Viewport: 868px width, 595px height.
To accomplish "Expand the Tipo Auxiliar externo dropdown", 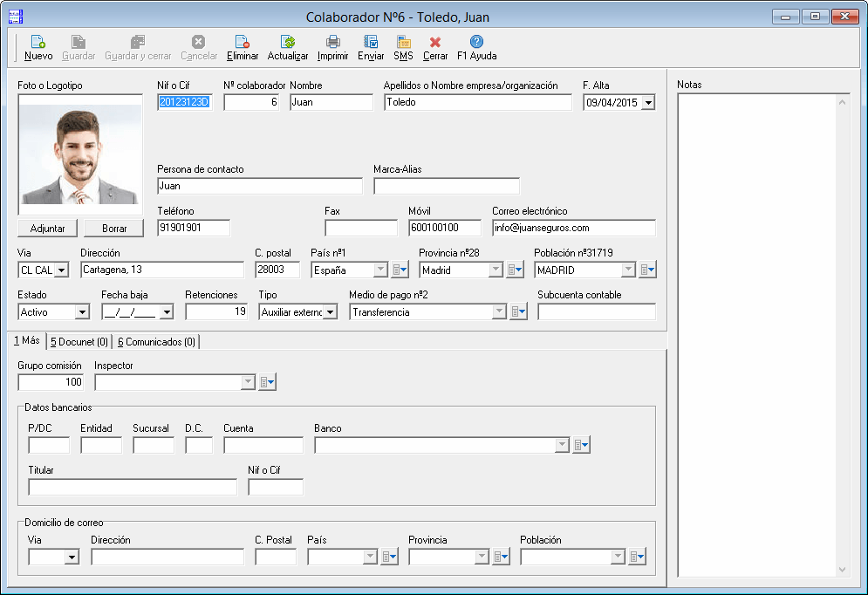I will tap(330, 312).
